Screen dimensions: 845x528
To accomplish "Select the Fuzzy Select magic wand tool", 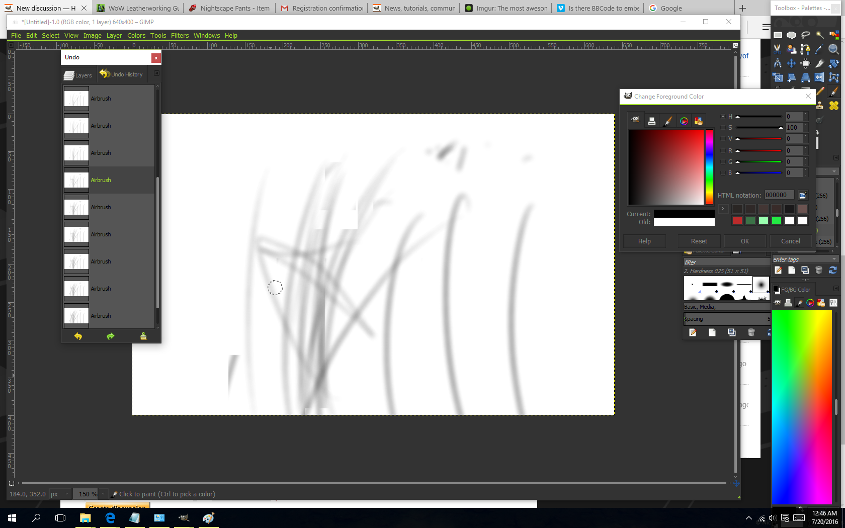I will (820, 35).
